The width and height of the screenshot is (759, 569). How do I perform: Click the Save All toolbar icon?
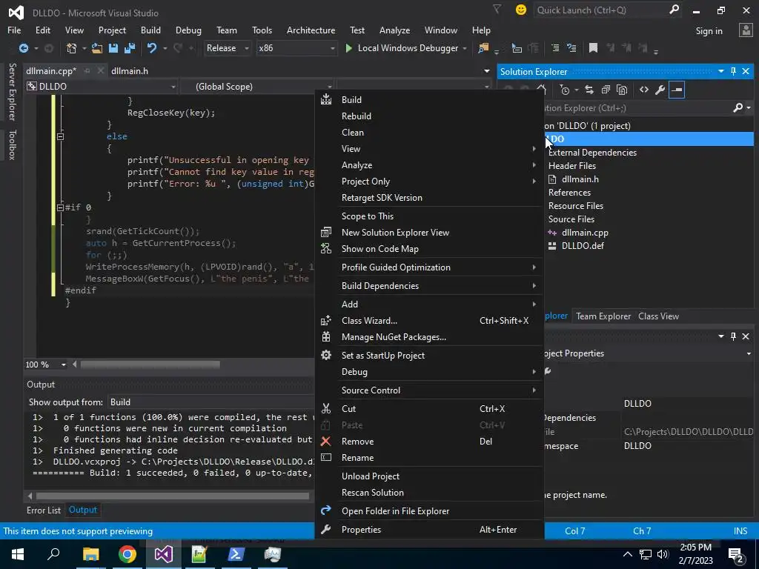pyautogui.click(x=130, y=48)
